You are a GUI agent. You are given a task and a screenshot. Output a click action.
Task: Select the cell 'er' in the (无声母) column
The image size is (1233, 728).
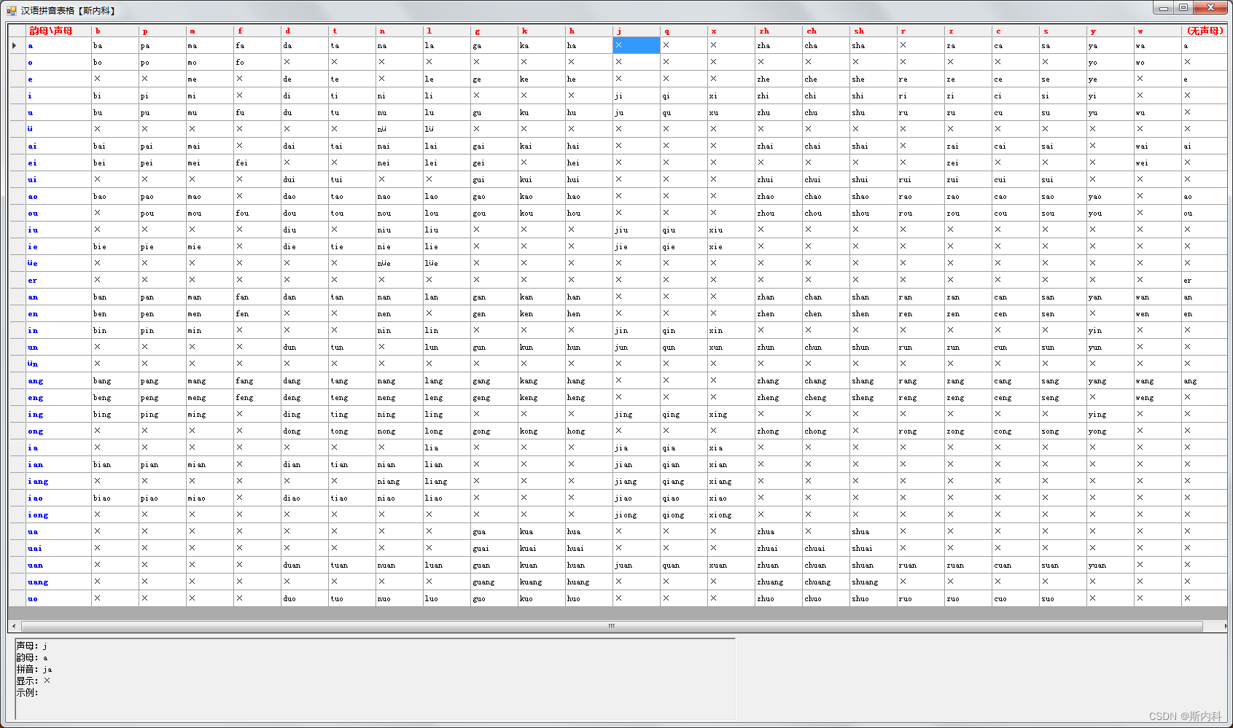1204,280
